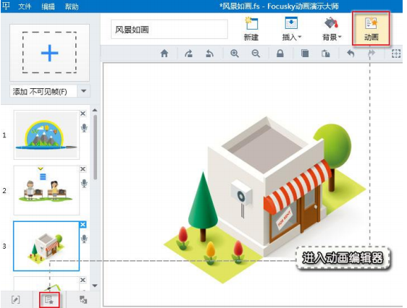The width and height of the screenshot is (407, 308).
Task: Click the bottom-right swap squares icon
Action: tap(83, 300)
